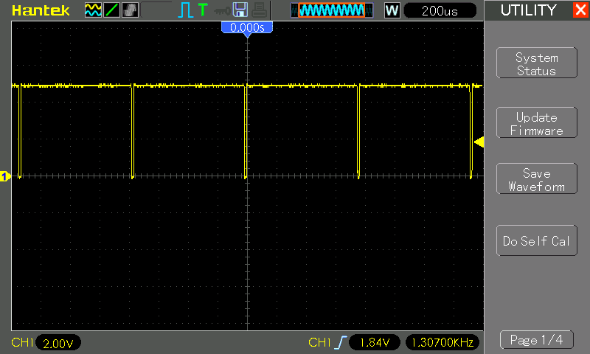The height and width of the screenshot is (354, 590).
Task: Select Update Firmware
Action: click(537, 122)
